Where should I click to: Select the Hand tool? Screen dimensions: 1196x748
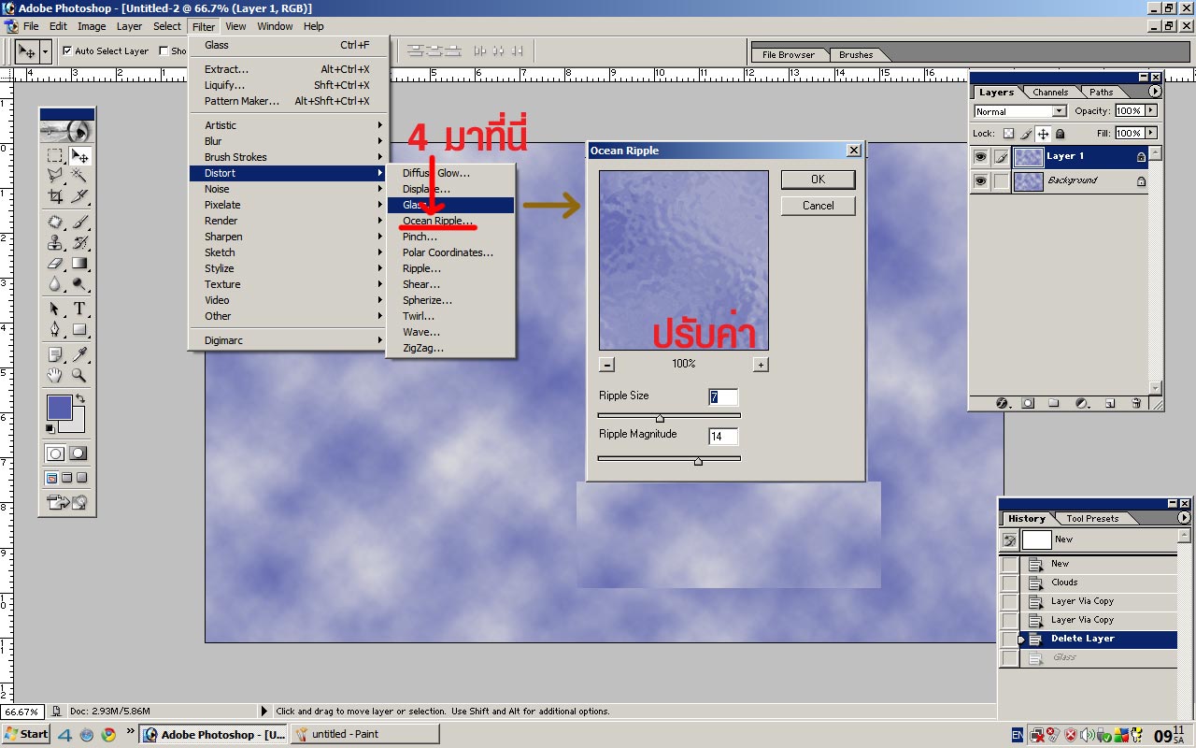(55, 375)
